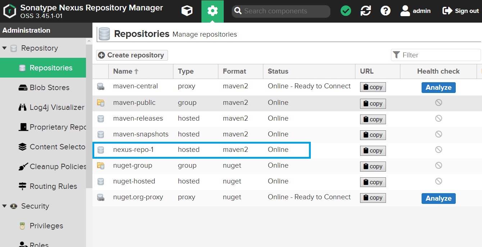Collapse the Security tree section
The height and width of the screenshot is (247, 482).
[5, 206]
